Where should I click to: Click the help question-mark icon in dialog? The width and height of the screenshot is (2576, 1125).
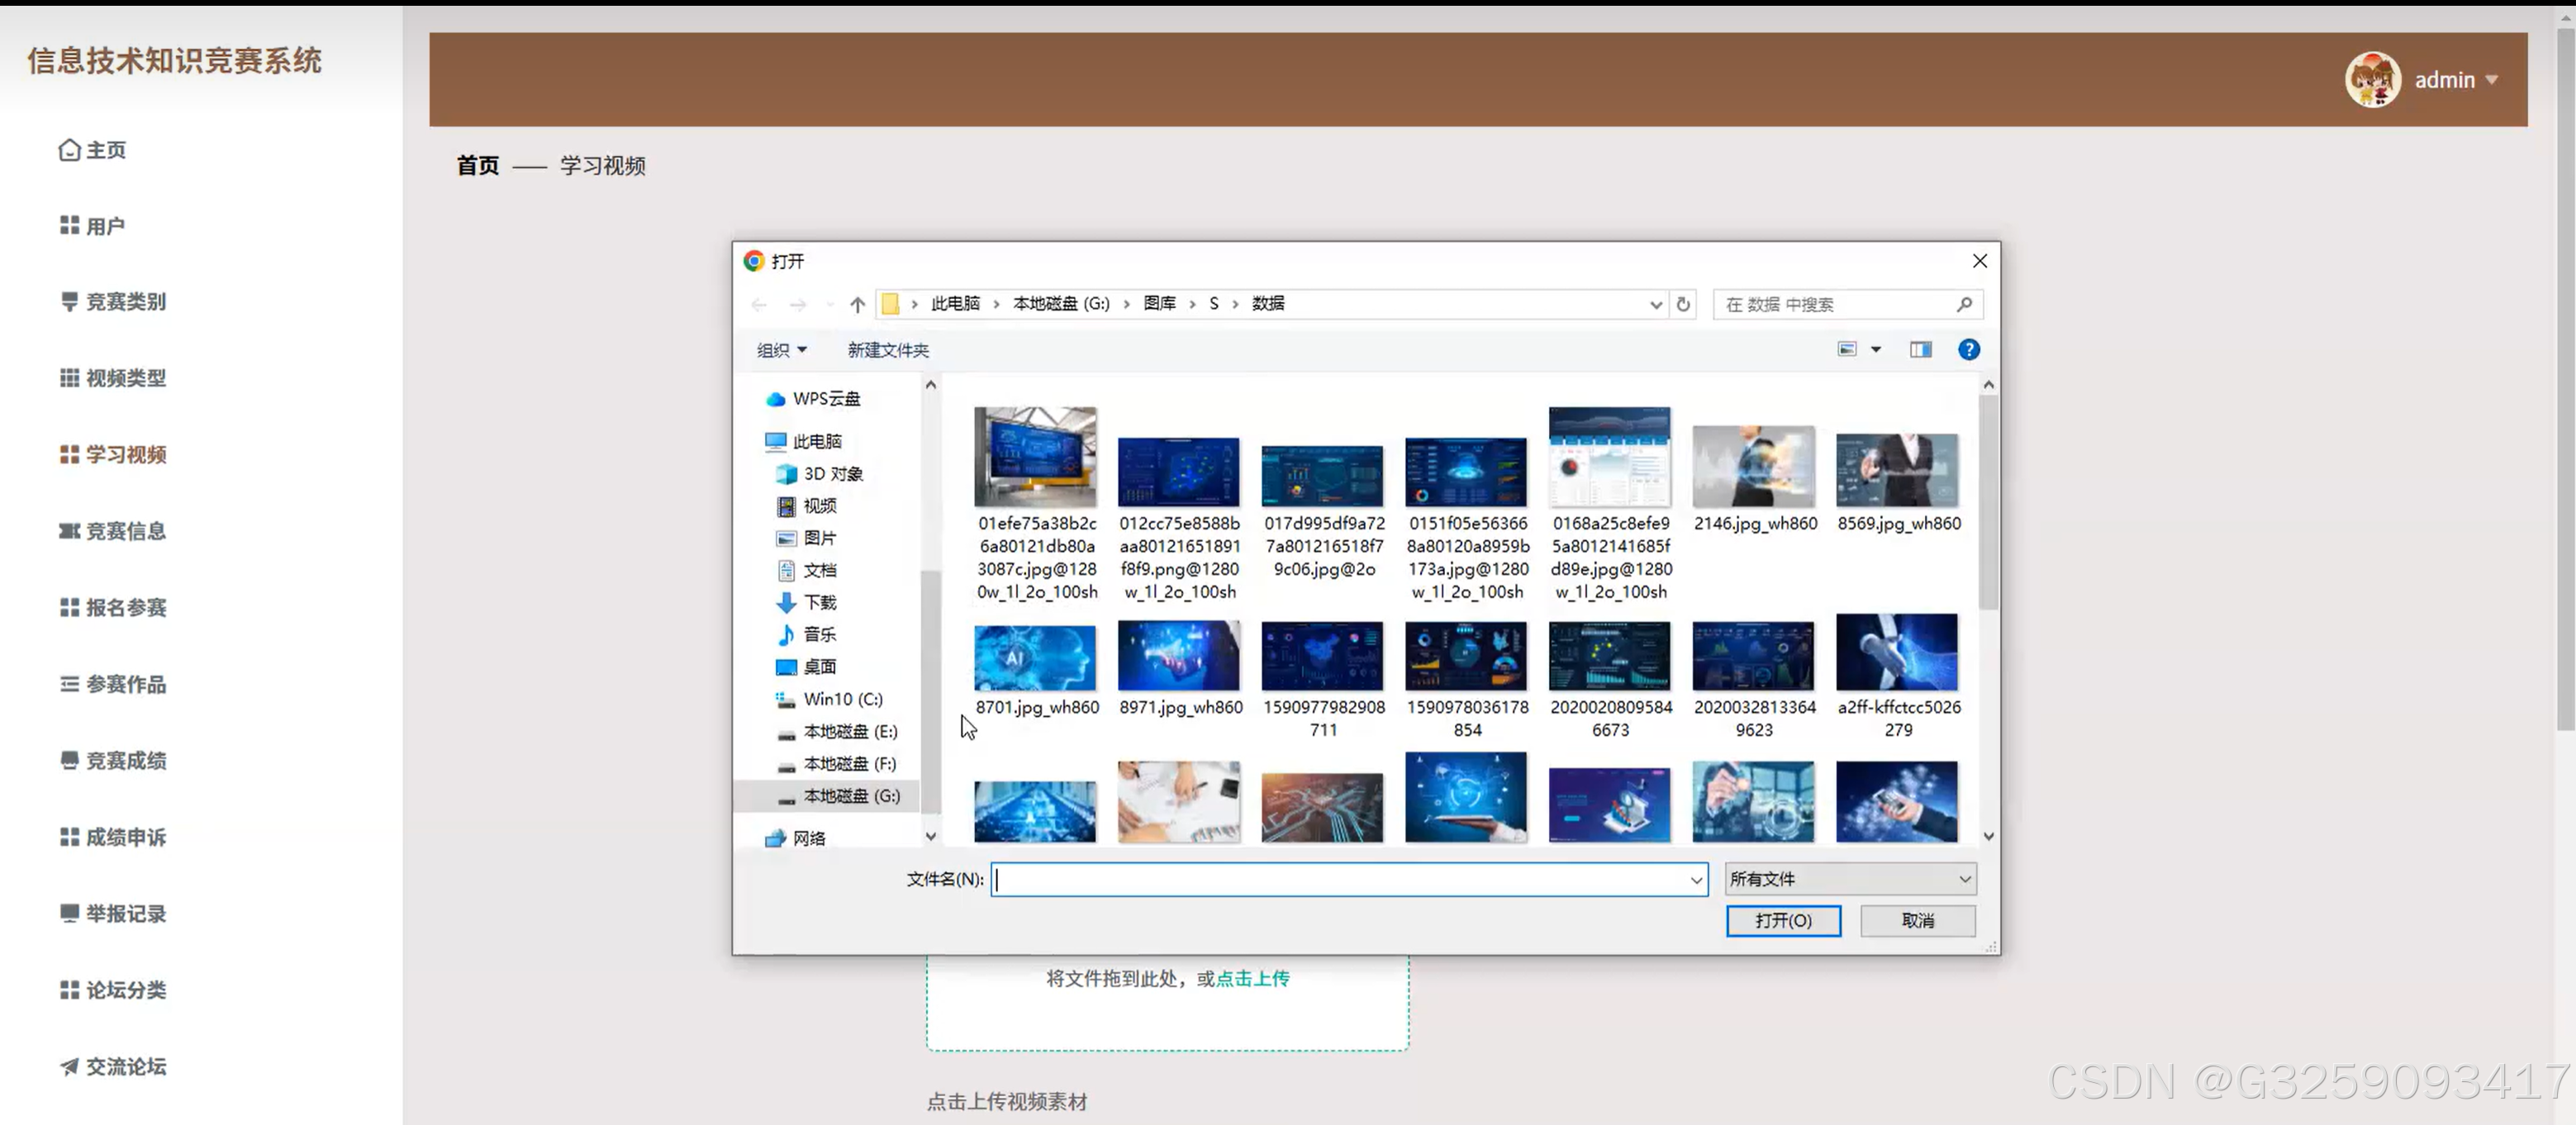(1968, 349)
